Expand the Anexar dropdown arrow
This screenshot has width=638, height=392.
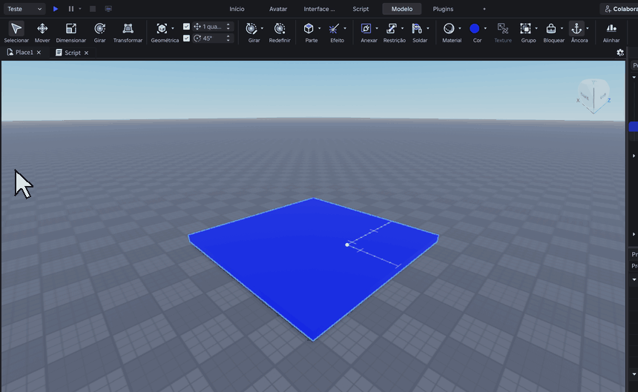pyautogui.click(x=377, y=28)
